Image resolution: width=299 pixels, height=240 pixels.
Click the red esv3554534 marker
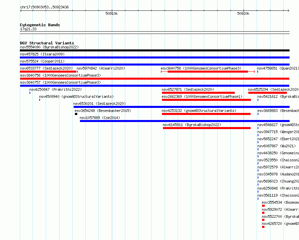[x=263, y=206]
